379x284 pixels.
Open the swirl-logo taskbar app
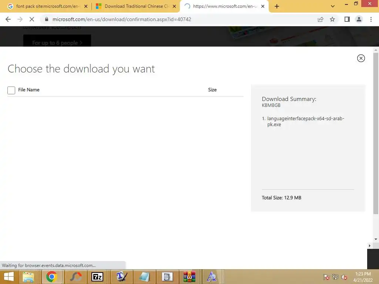click(76, 277)
